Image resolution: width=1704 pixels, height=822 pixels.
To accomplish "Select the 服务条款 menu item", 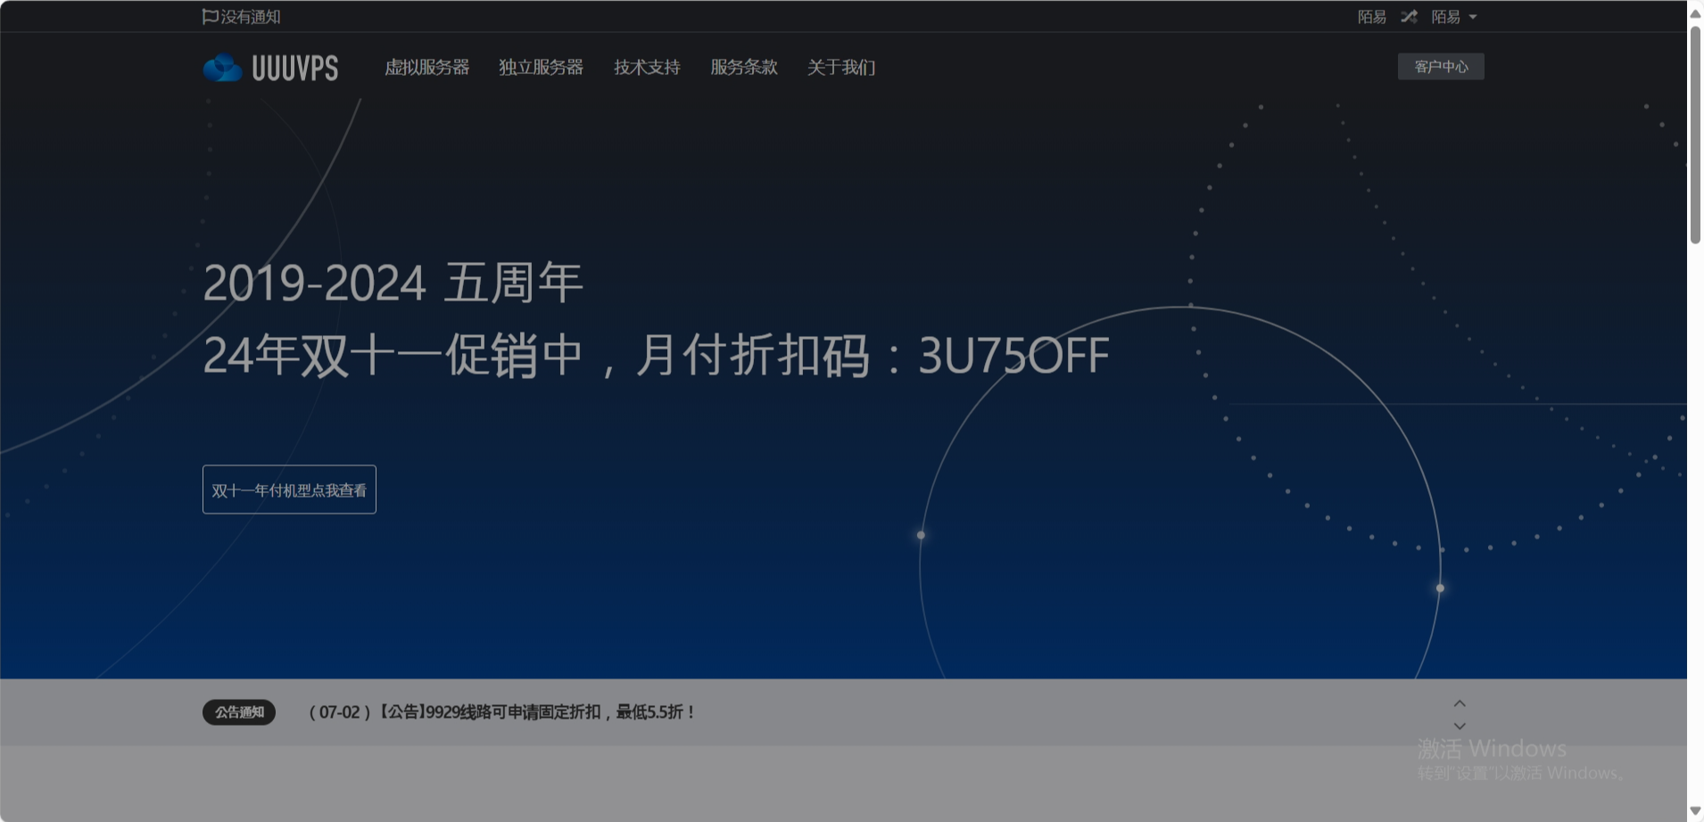I will tap(743, 67).
